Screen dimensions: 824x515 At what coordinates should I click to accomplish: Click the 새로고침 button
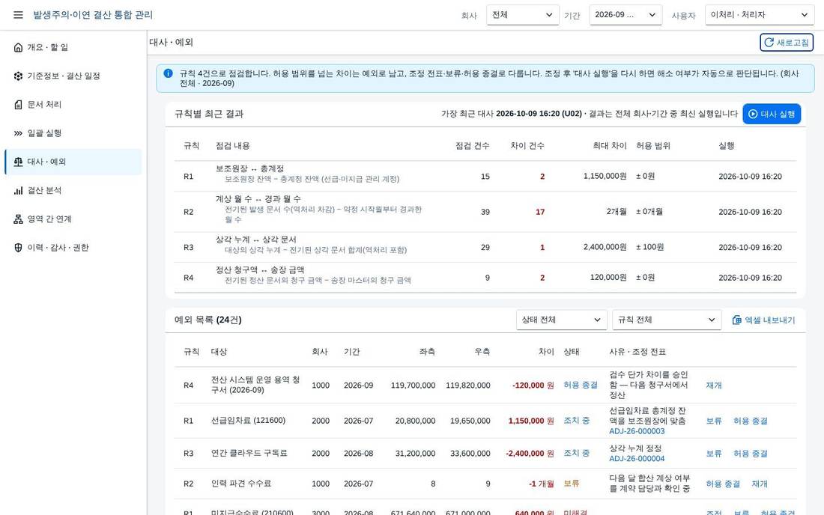click(x=786, y=43)
